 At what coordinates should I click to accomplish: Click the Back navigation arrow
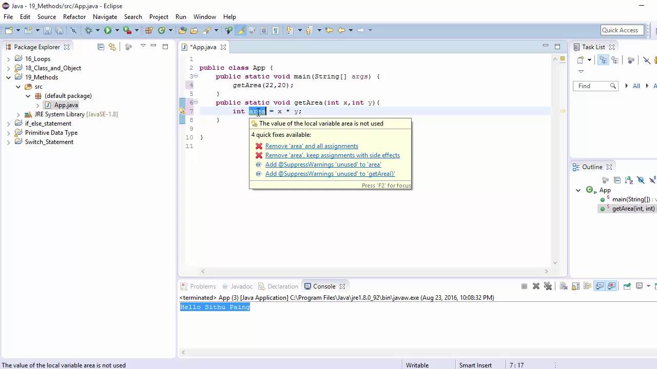[341, 30]
